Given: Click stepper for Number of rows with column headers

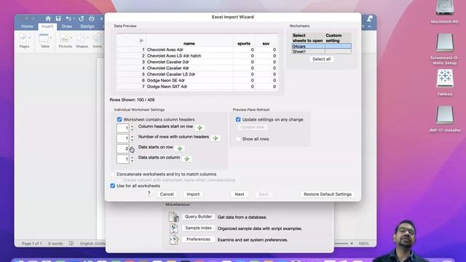Looking at the screenshot, I should pyautogui.click(x=132, y=138).
